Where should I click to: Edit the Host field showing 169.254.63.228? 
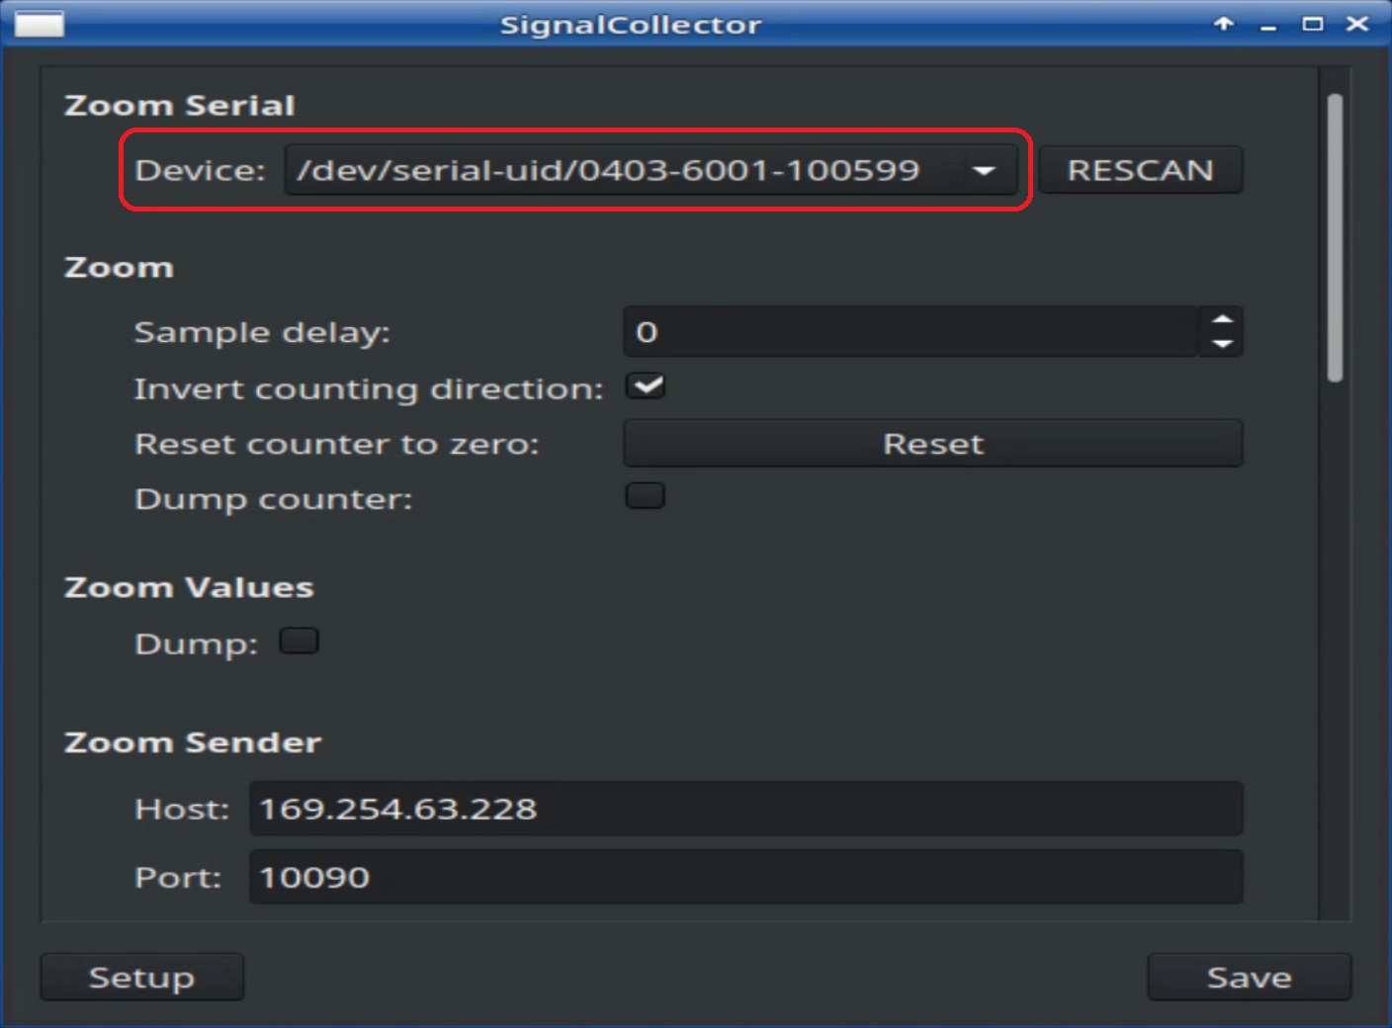click(745, 809)
